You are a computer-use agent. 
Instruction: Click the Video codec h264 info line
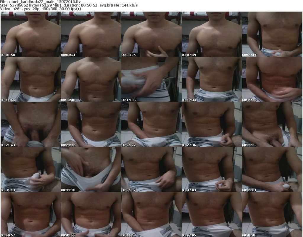coord(41,9)
